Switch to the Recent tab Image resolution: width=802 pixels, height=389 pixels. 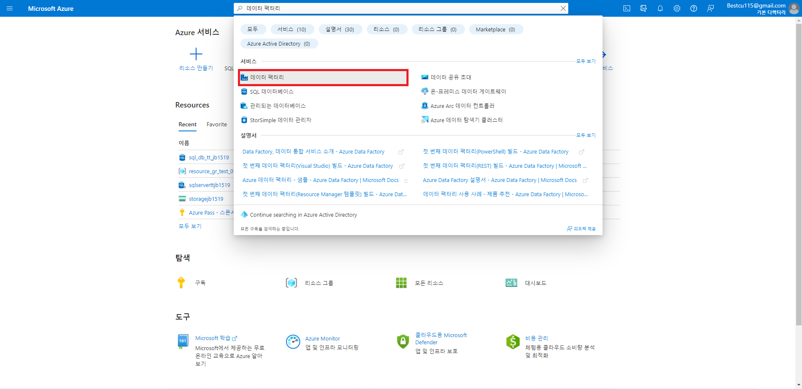pos(187,125)
